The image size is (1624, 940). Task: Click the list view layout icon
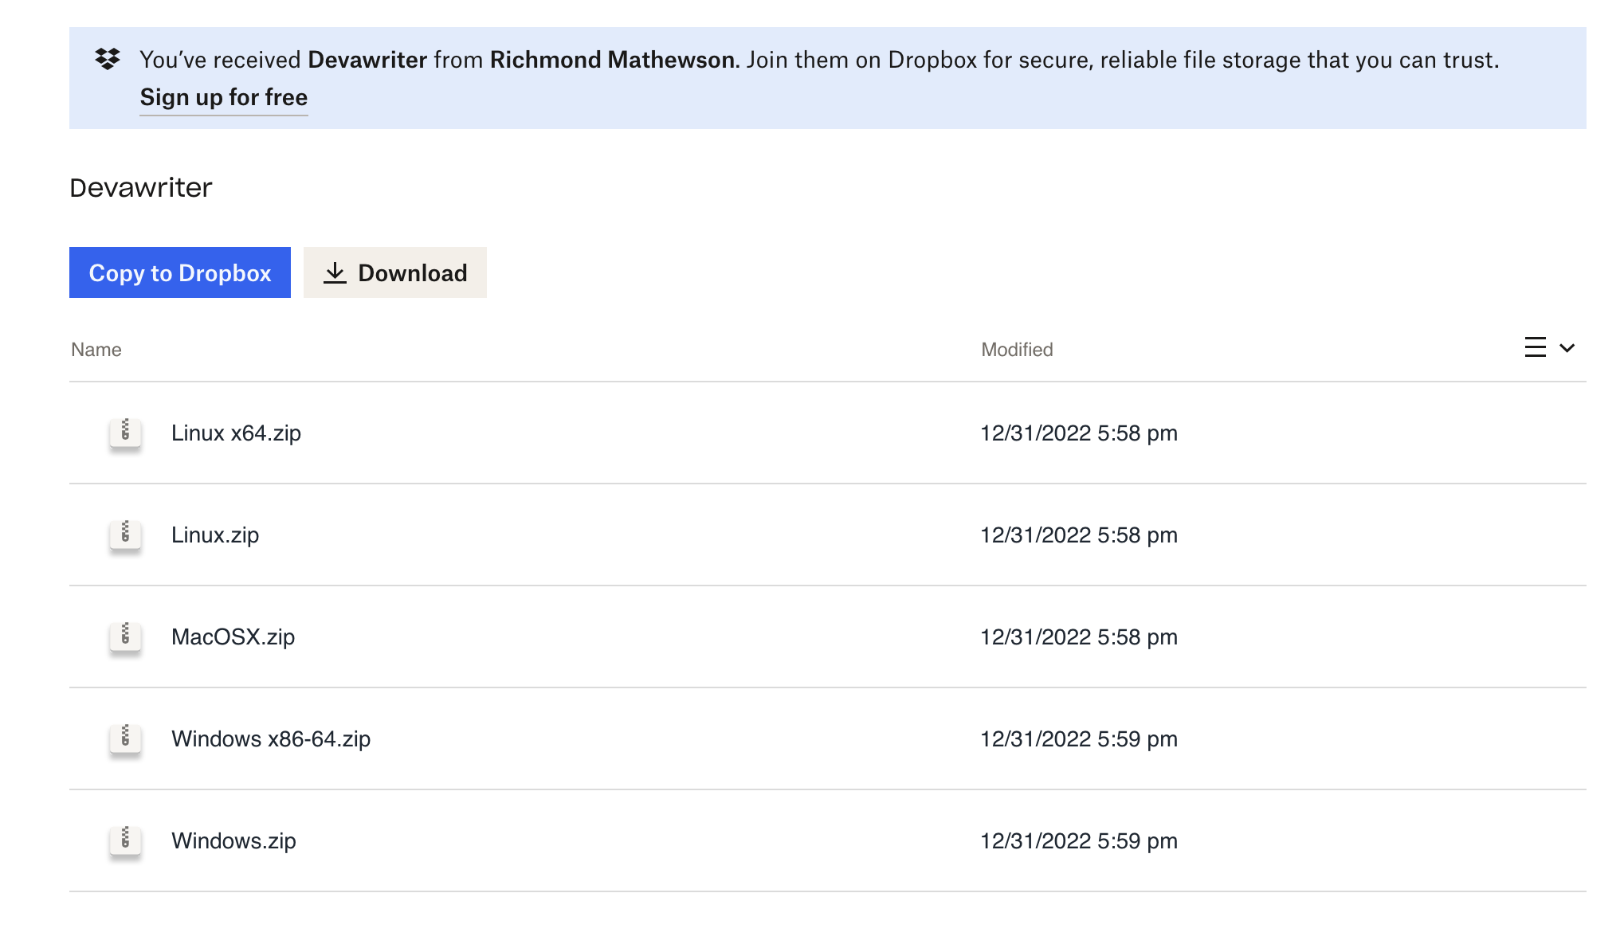pos(1535,348)
